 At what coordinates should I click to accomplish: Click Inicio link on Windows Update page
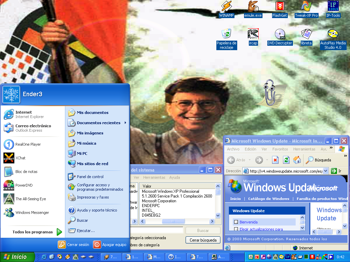tap(235, 199)
